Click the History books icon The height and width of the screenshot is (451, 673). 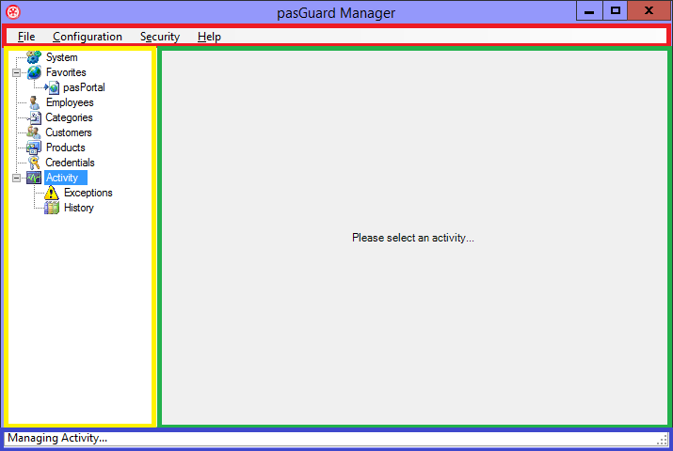coord(52,208)
